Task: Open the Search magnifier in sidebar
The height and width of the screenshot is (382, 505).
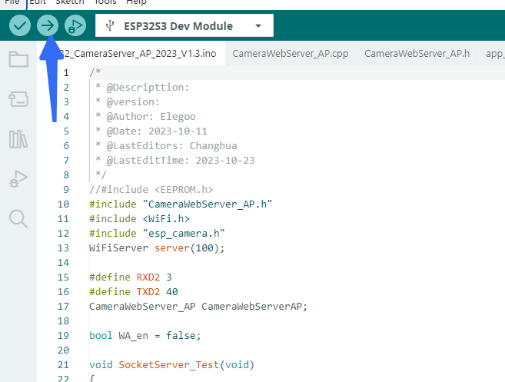Action: pyautogui.click(x=18, y=219)
